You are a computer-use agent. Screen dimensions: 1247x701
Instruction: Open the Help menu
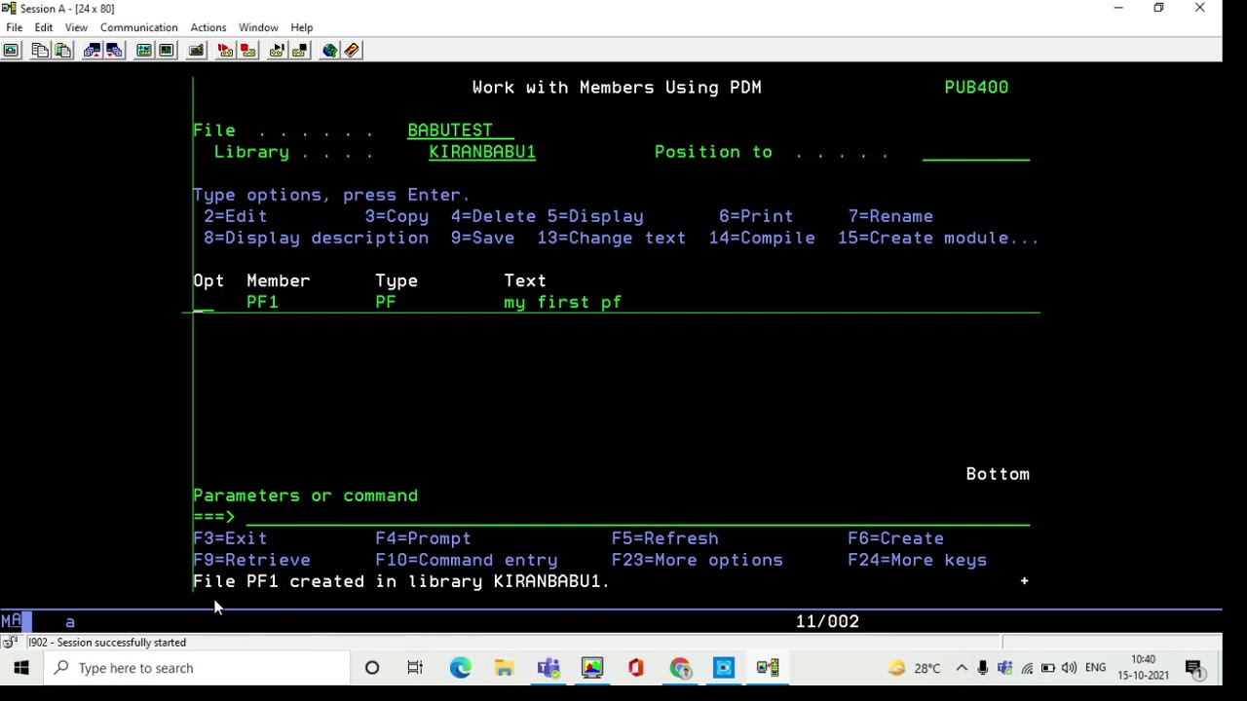tap(302, 27)
